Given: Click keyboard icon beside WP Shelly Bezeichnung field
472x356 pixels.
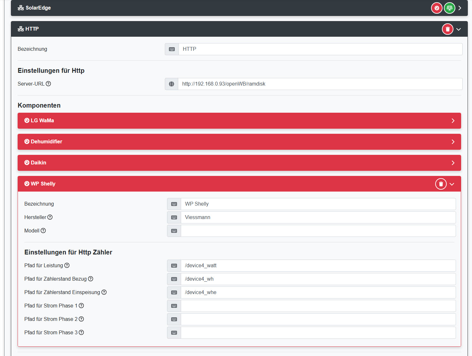Looking at the screenshot, I should pyautogui.click(x=174, y=204).
